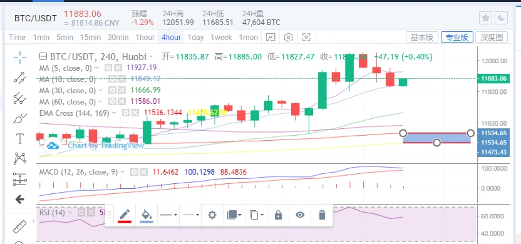521x244 pixels.
Task: Switch to 1week interval tab
Action: coord(221,37)
